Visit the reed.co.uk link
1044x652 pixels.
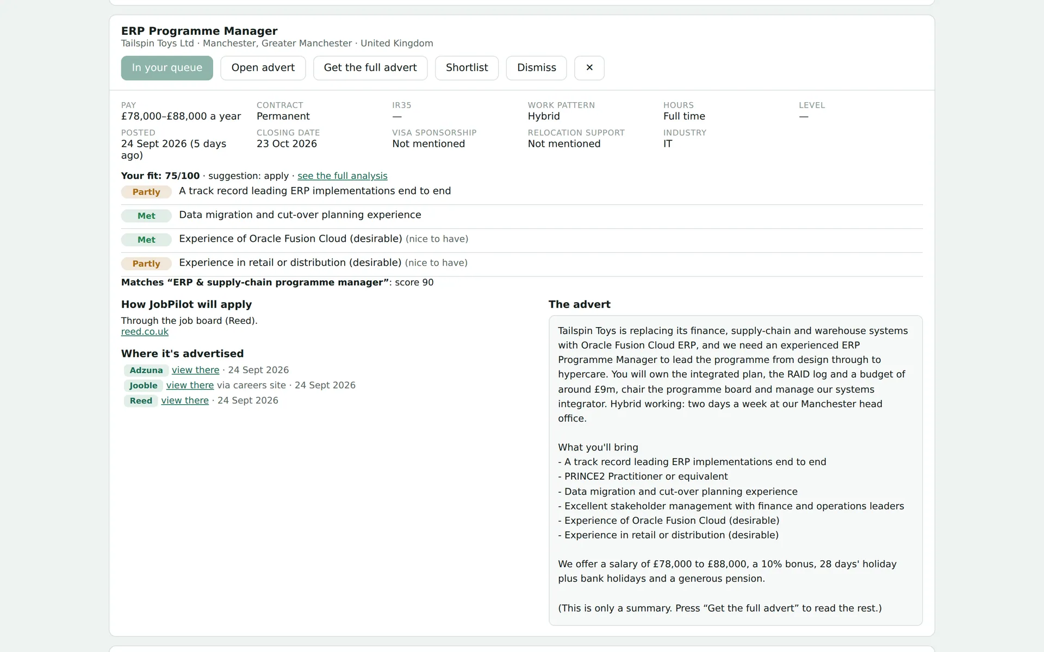coord(145,332)
